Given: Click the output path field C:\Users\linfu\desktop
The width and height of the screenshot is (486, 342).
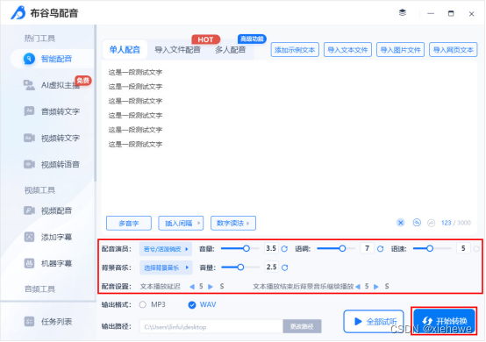Looking at the screenshot, I should click(x=211, y=326).
